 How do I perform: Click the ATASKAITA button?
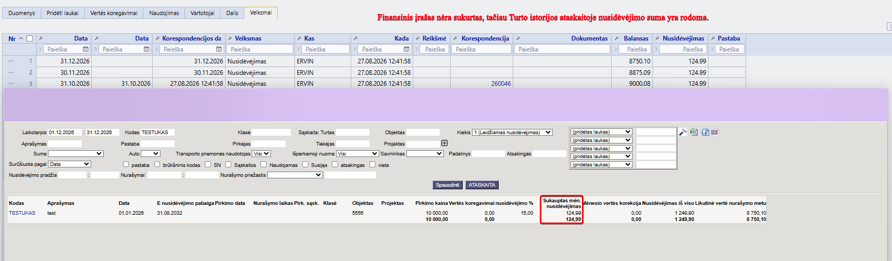tap(482, 185)
